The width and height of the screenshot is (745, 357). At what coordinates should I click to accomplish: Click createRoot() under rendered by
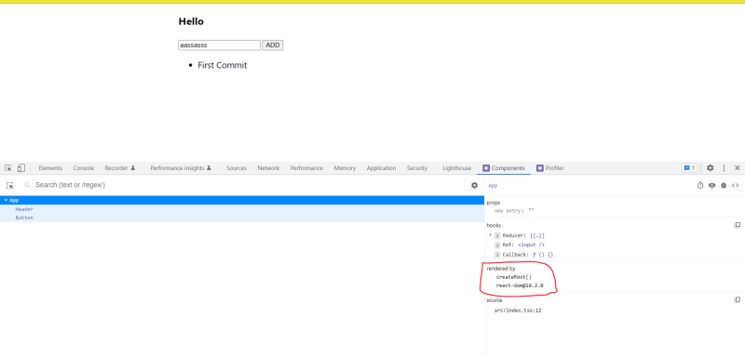pos(514,277)
